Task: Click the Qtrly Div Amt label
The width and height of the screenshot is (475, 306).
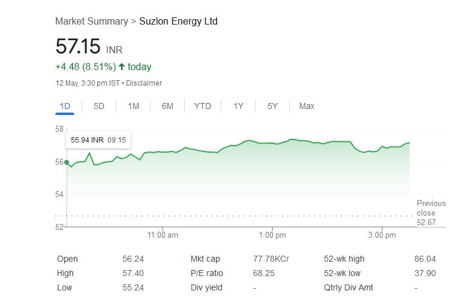Action: 348,287
